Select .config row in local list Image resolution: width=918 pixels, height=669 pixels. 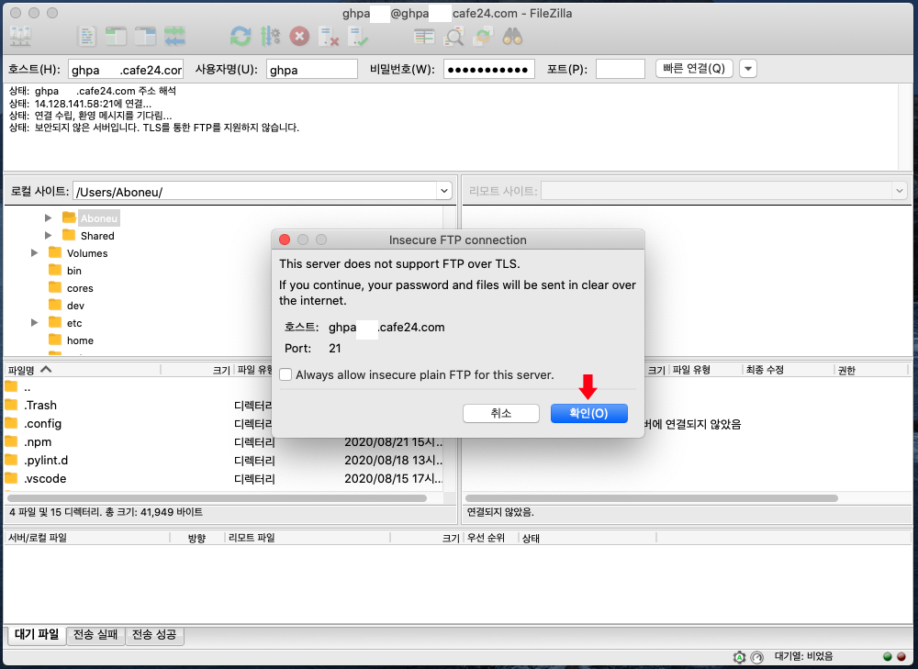(224, 423)
